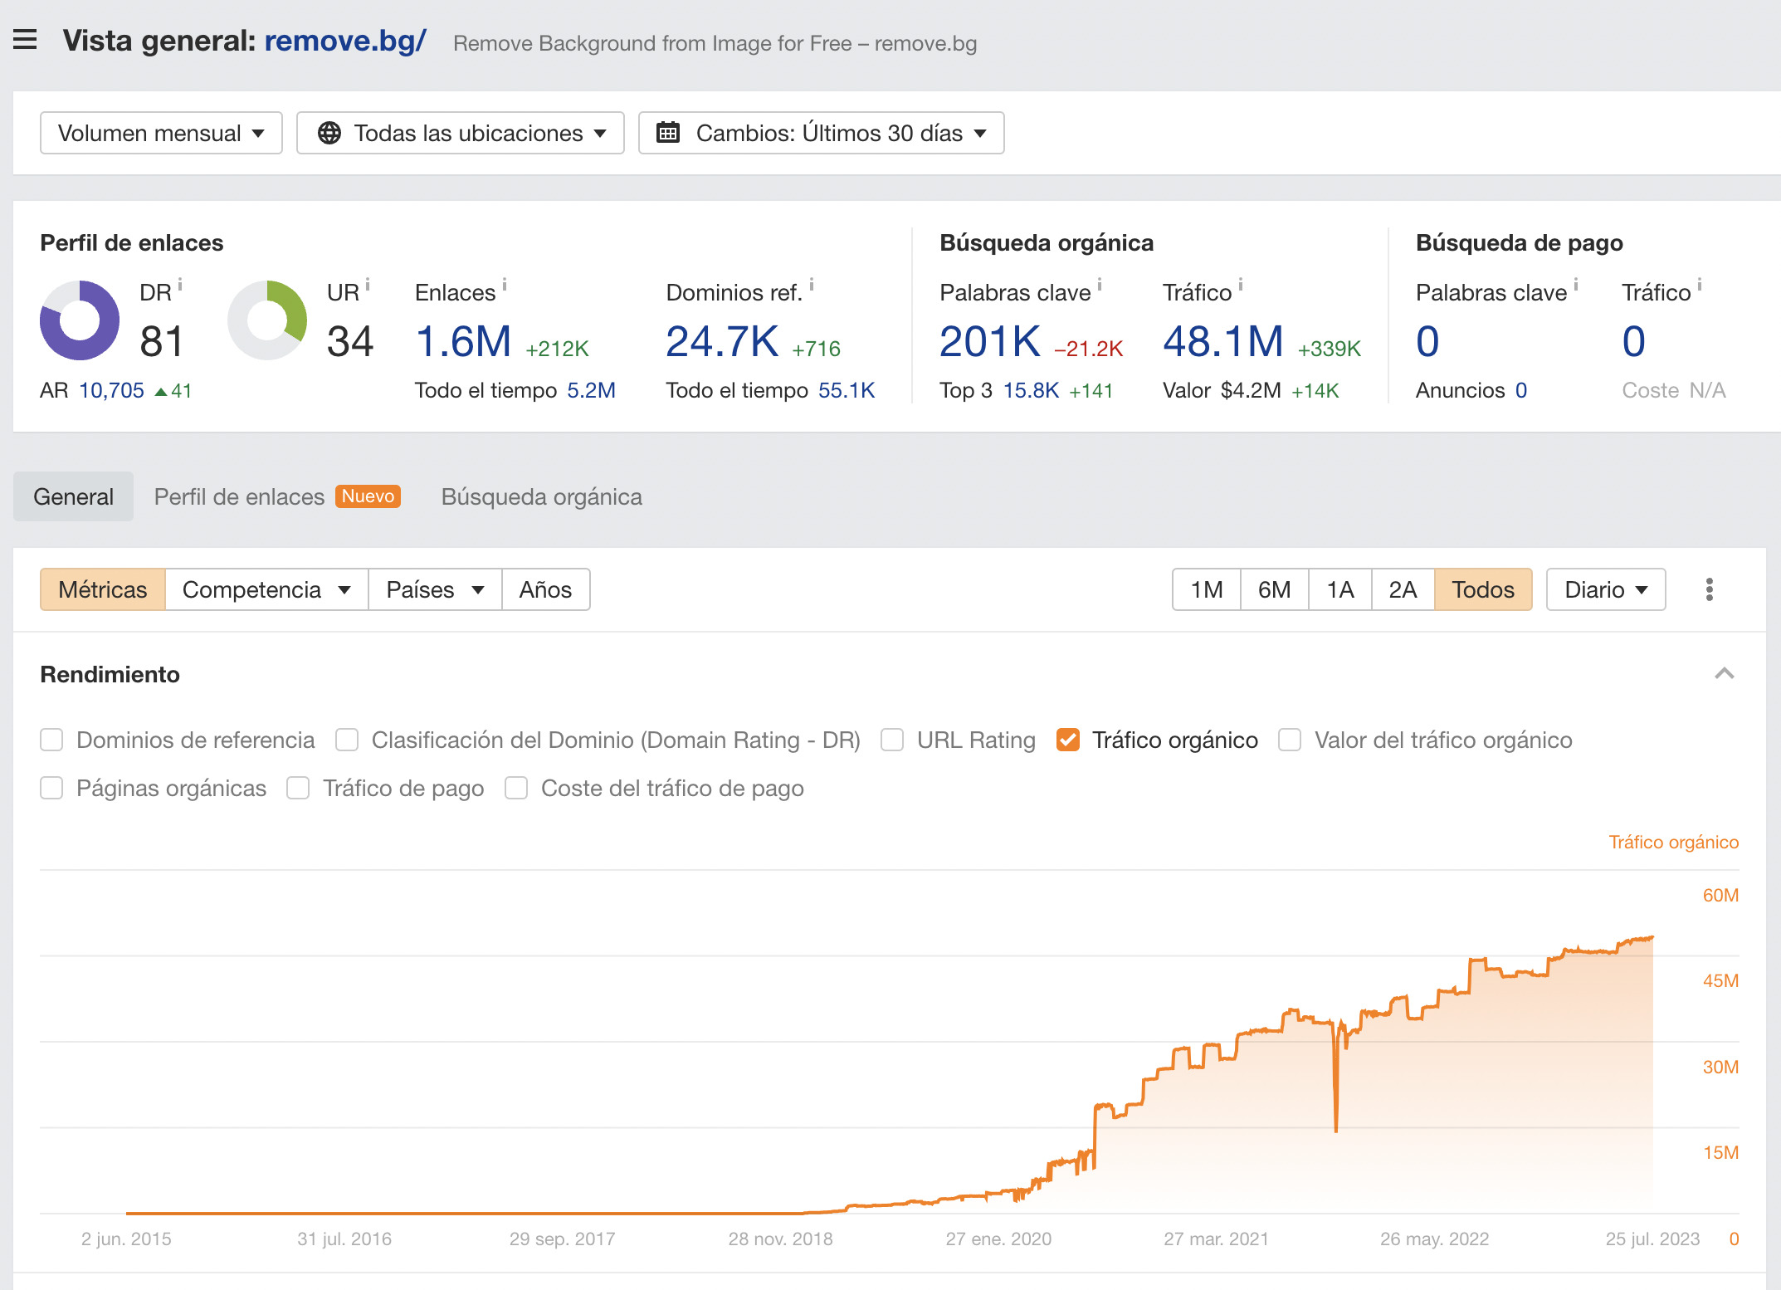Disable the Tráfico orgánico checkbox
Screen dimensions: 1781x1290
1069,740
